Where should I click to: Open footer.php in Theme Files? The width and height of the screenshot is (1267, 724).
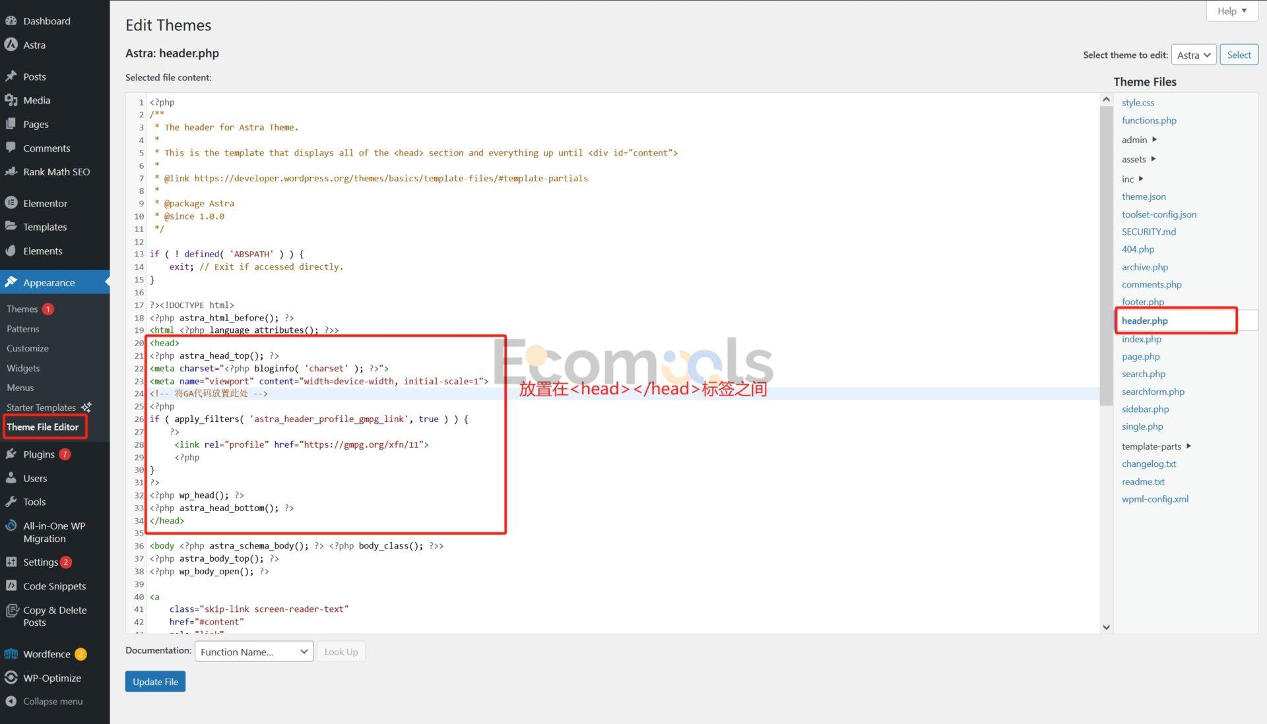click(x=1143, y=301)
